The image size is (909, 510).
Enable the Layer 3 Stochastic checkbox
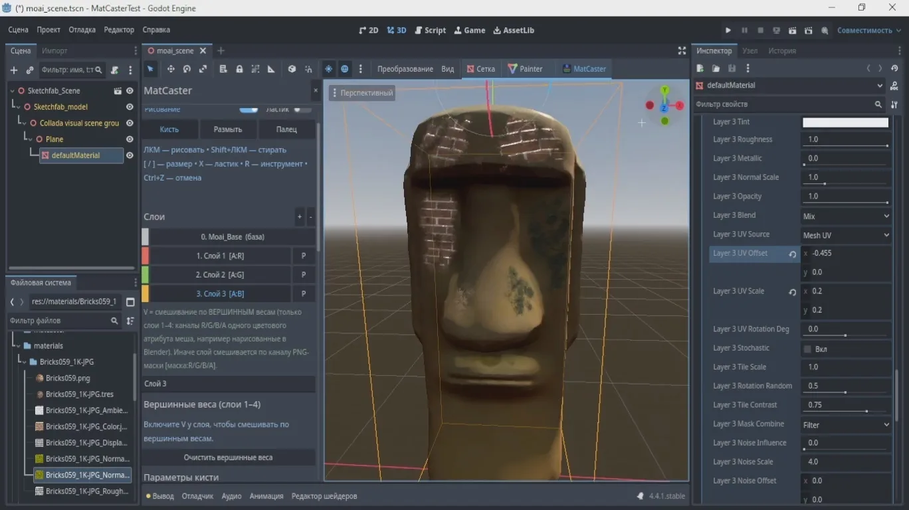coord(807,349)
